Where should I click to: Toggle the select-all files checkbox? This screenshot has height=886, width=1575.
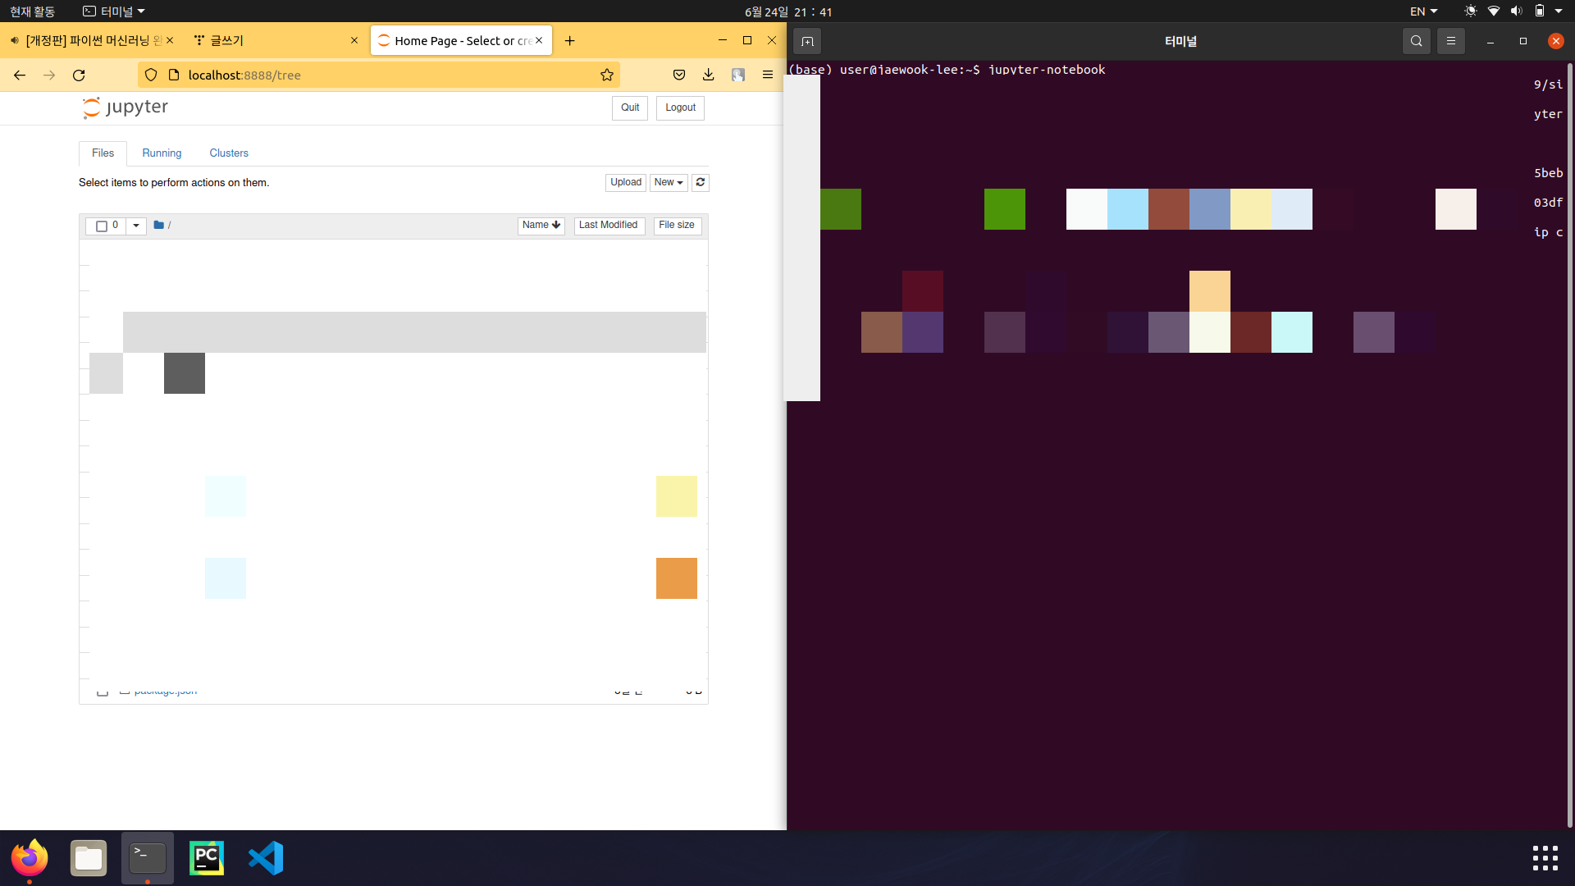pyautogui.click(x=102, y=226)
